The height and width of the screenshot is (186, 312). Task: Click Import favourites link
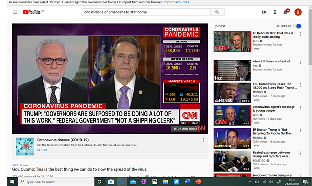pyautogui.click(x=176, y=2)
